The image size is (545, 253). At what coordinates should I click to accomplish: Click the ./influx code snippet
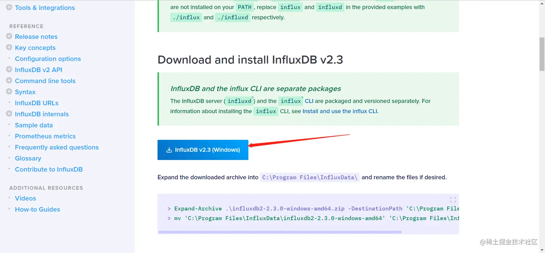186,17
